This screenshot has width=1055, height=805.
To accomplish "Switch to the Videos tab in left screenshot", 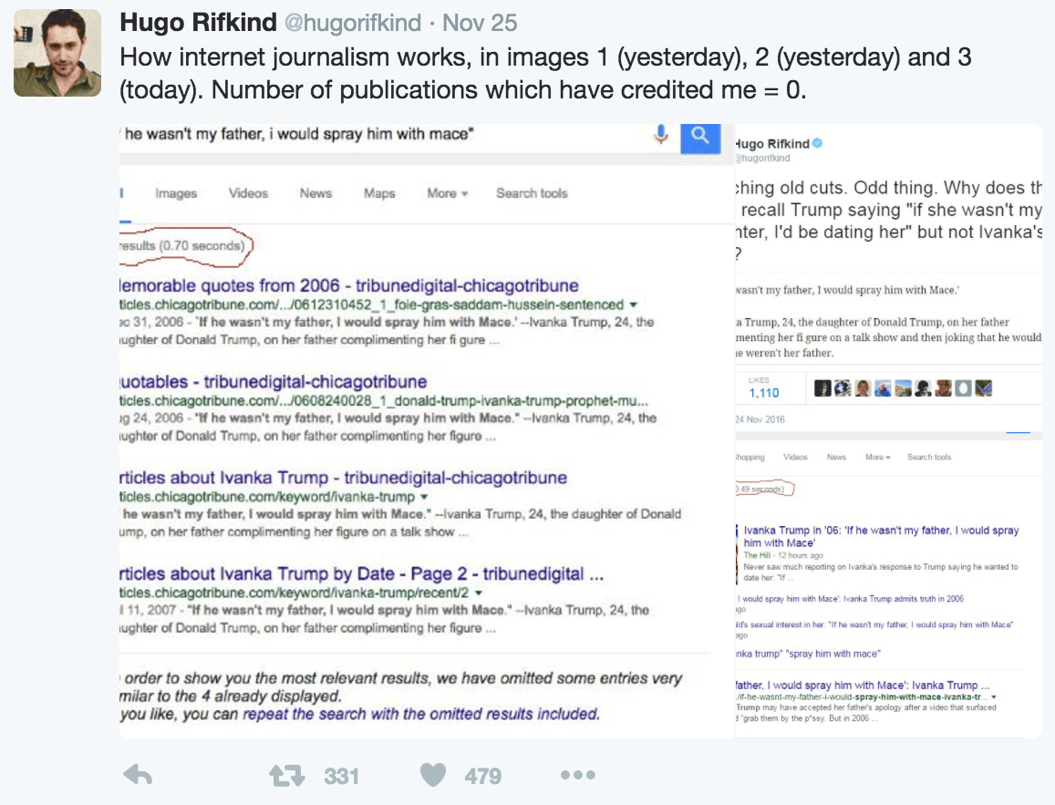I will [248, 193].
